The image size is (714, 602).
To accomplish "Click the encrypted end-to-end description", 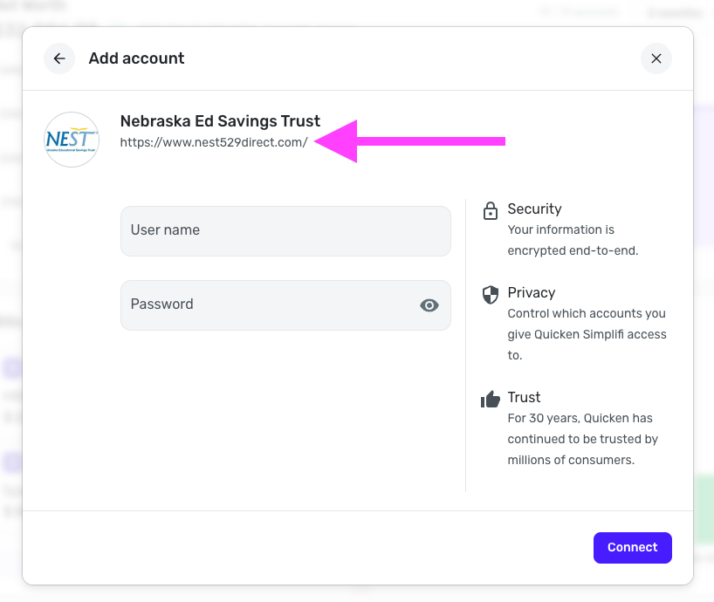I will 573,240.
